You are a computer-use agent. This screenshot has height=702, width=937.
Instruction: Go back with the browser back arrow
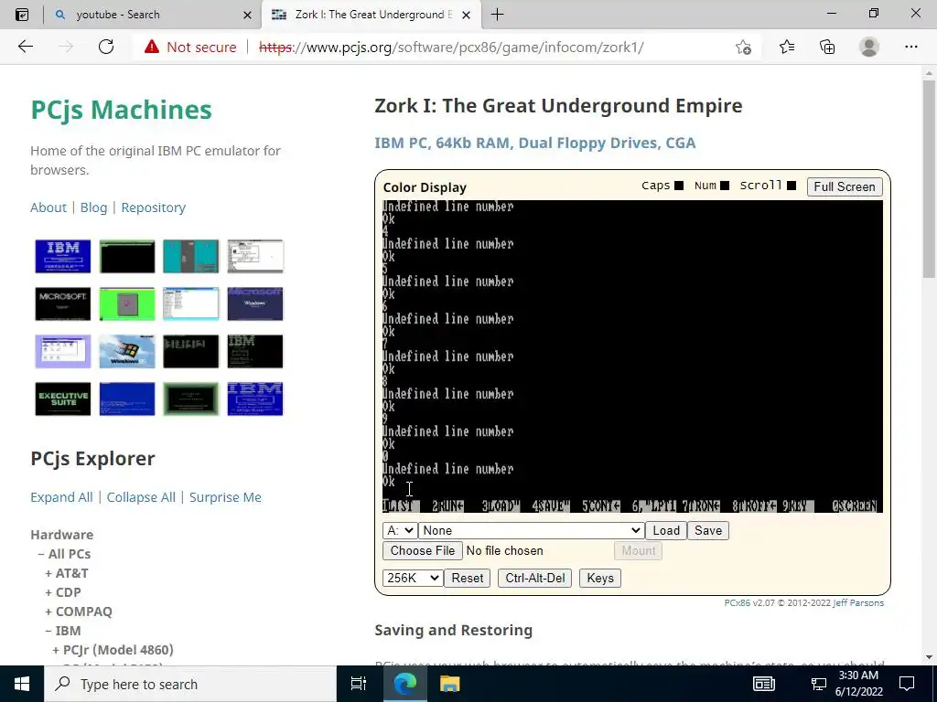point(25,47)
